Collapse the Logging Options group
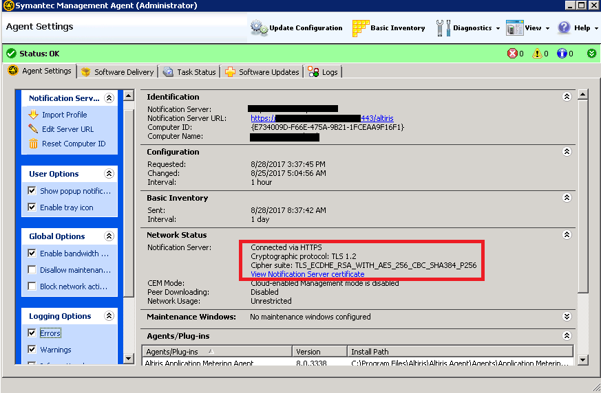The height and width of the screenshot is (393, 601). coord(109,315)
